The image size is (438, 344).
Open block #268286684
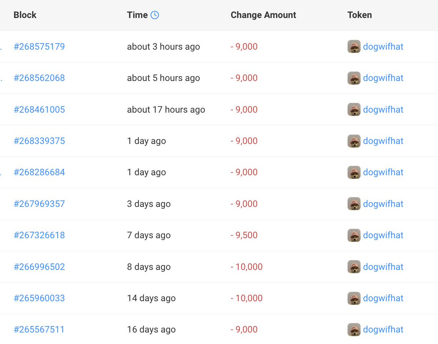(39, 172)
